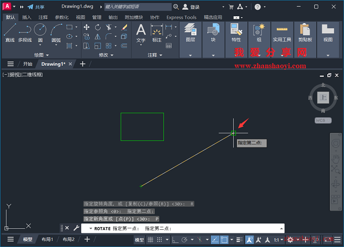Viewport: 344px width, 247px height.
Task: Open the Parametric (参数化) ribbon tab
Action: coord(62,17)
